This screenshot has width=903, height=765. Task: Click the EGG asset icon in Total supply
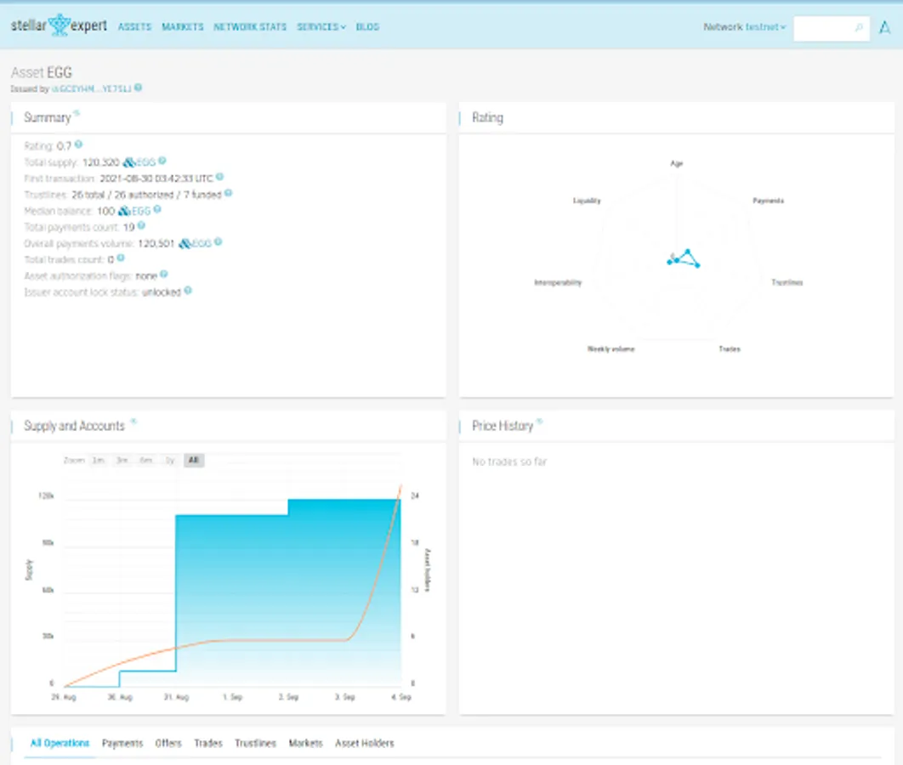[129, 163]
